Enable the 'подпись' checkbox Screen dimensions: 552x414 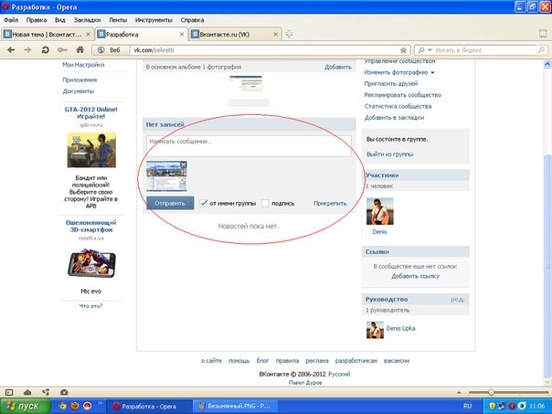click(x=265, y=203)
